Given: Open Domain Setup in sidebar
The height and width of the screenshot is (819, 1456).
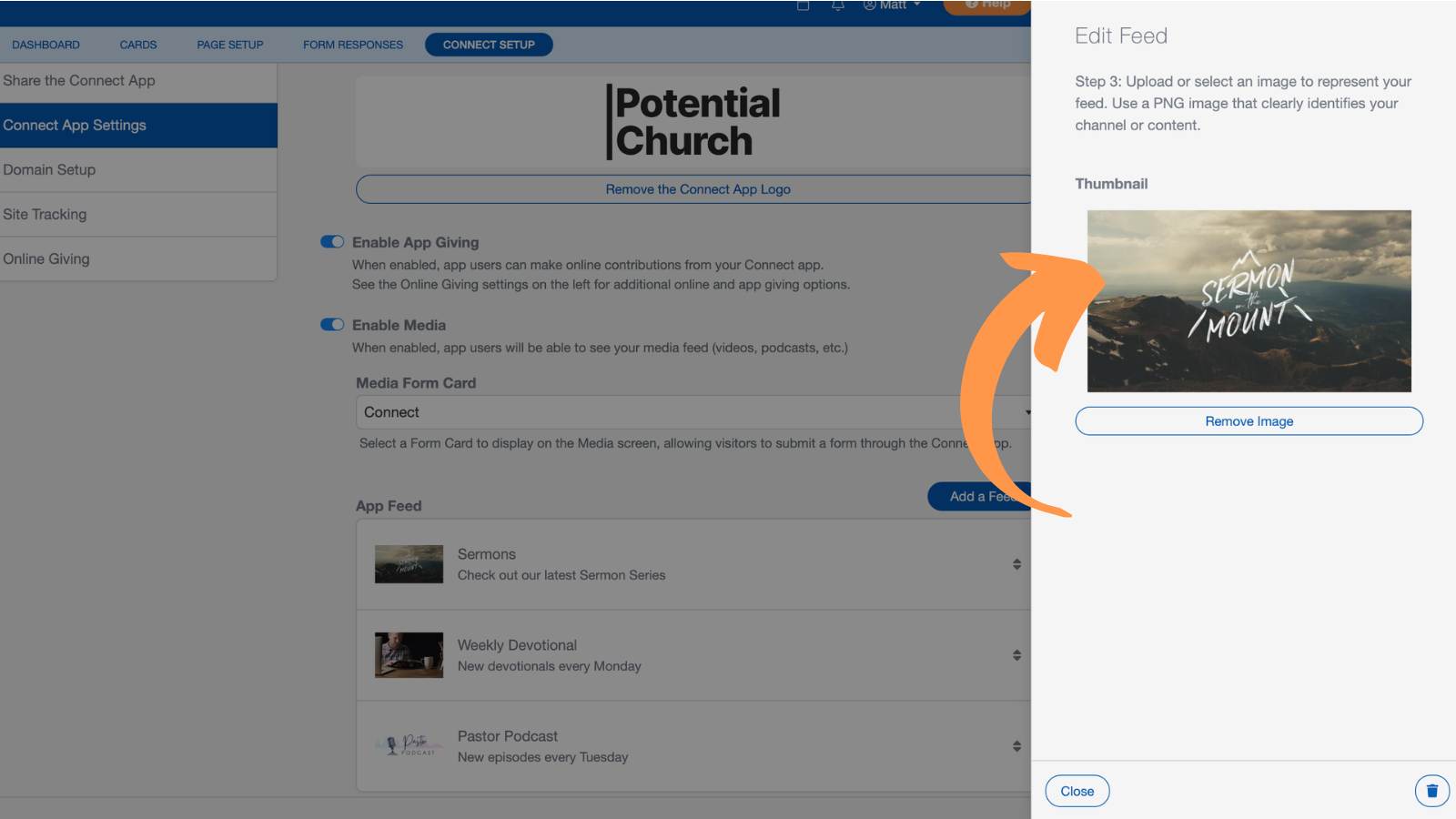Looking at the screenshot, I should coord(138,170).
